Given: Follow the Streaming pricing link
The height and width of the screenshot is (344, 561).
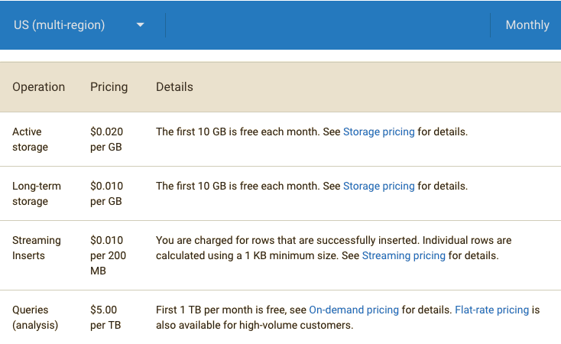Looking at the screenshot, I should (403, 255).
